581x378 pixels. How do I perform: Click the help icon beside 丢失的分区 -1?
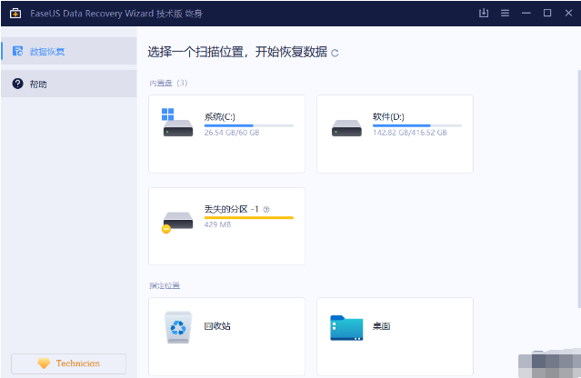point(266,209)
